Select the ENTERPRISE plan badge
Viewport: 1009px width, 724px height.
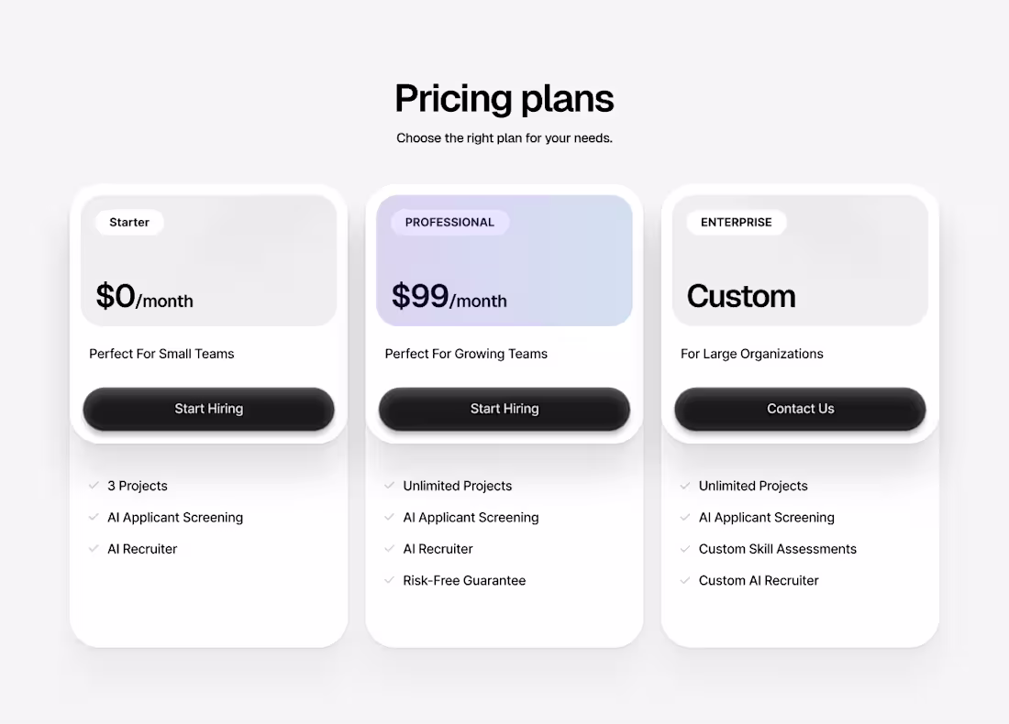point(736,222)
